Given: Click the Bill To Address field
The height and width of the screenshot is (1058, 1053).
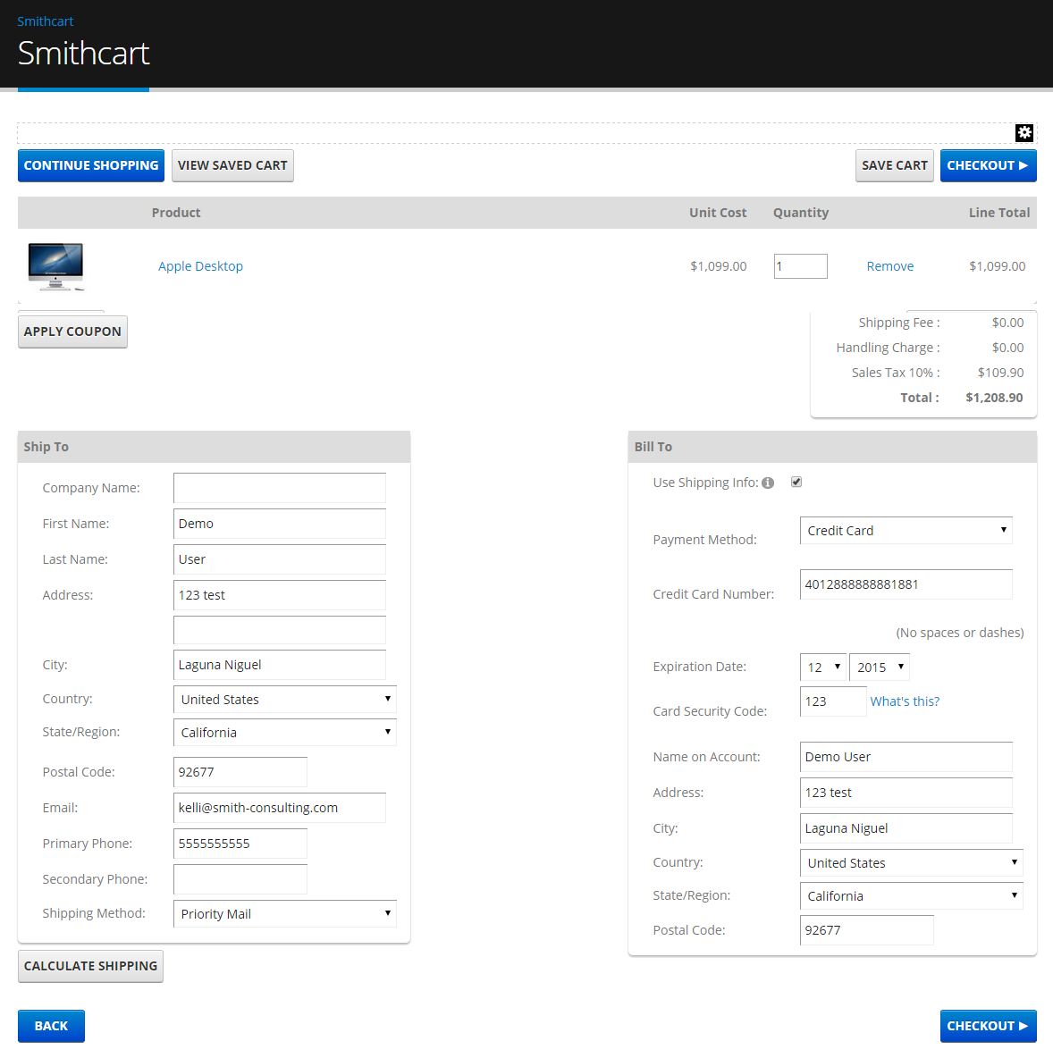Looking at the screenshot, I should [x=906, y=793].
